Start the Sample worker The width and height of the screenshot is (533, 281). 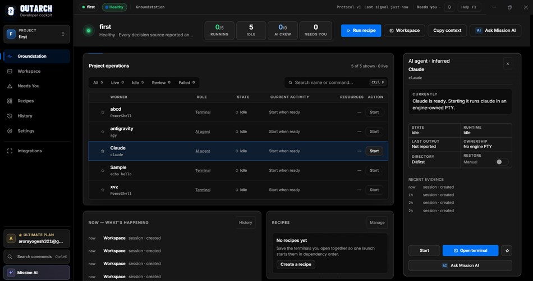click(374, 171)
